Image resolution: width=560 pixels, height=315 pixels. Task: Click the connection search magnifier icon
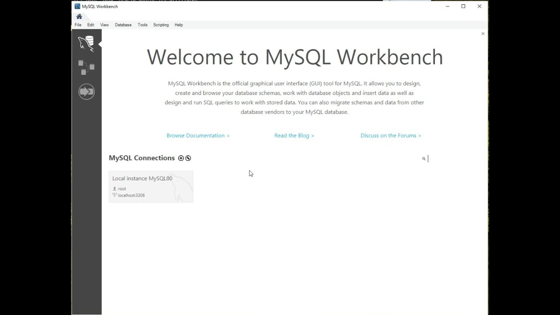tap(423, 159)
